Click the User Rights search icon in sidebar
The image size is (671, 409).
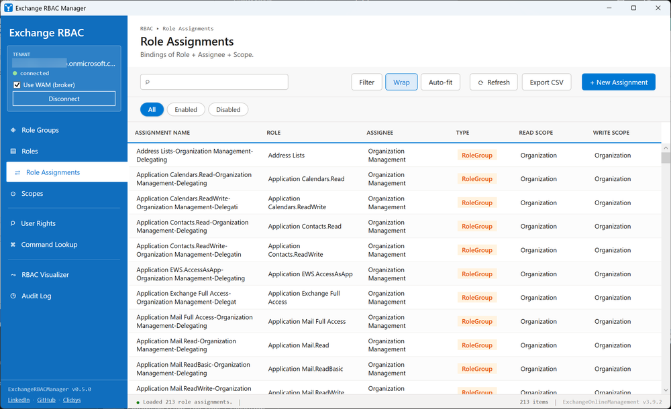pos(13,223)
